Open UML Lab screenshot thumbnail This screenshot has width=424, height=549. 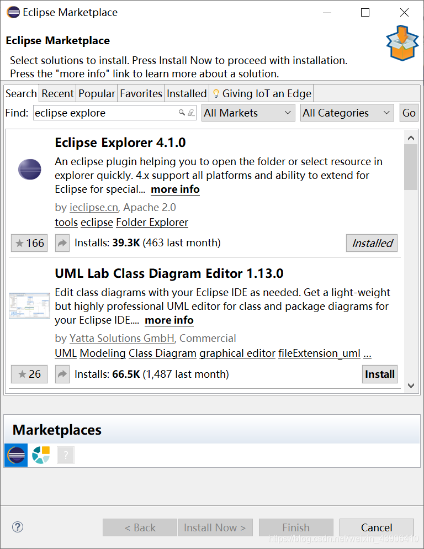click(30, 305)
